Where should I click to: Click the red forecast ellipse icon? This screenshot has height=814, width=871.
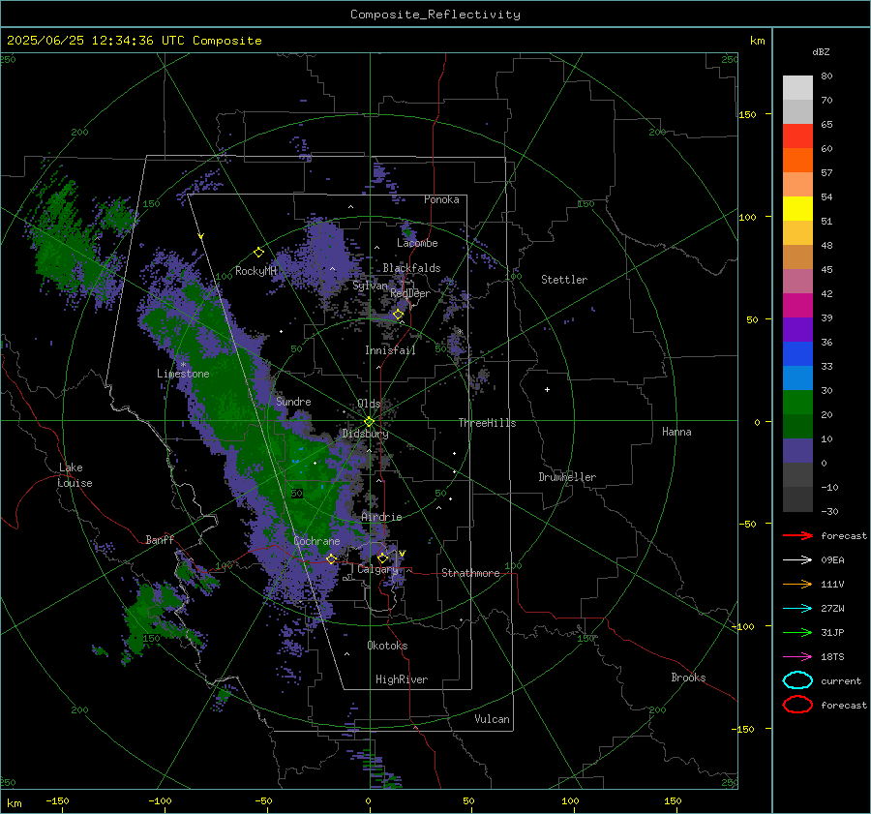click(x=797, y=705)
